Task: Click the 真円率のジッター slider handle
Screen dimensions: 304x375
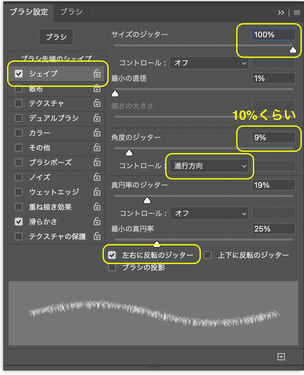Action: pyautogui.click(x=147, y=200)
